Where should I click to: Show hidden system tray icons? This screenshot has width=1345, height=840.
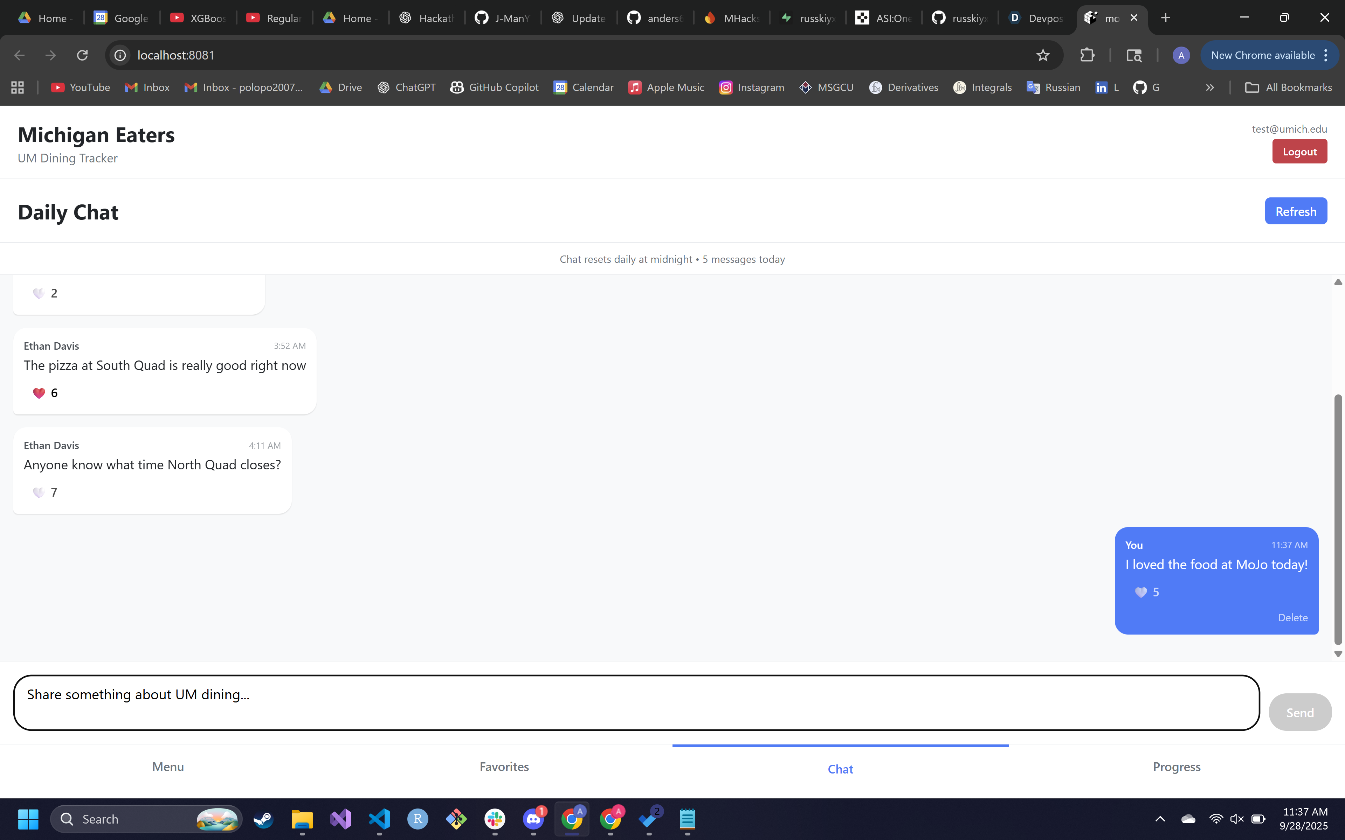coord(1160,819)
